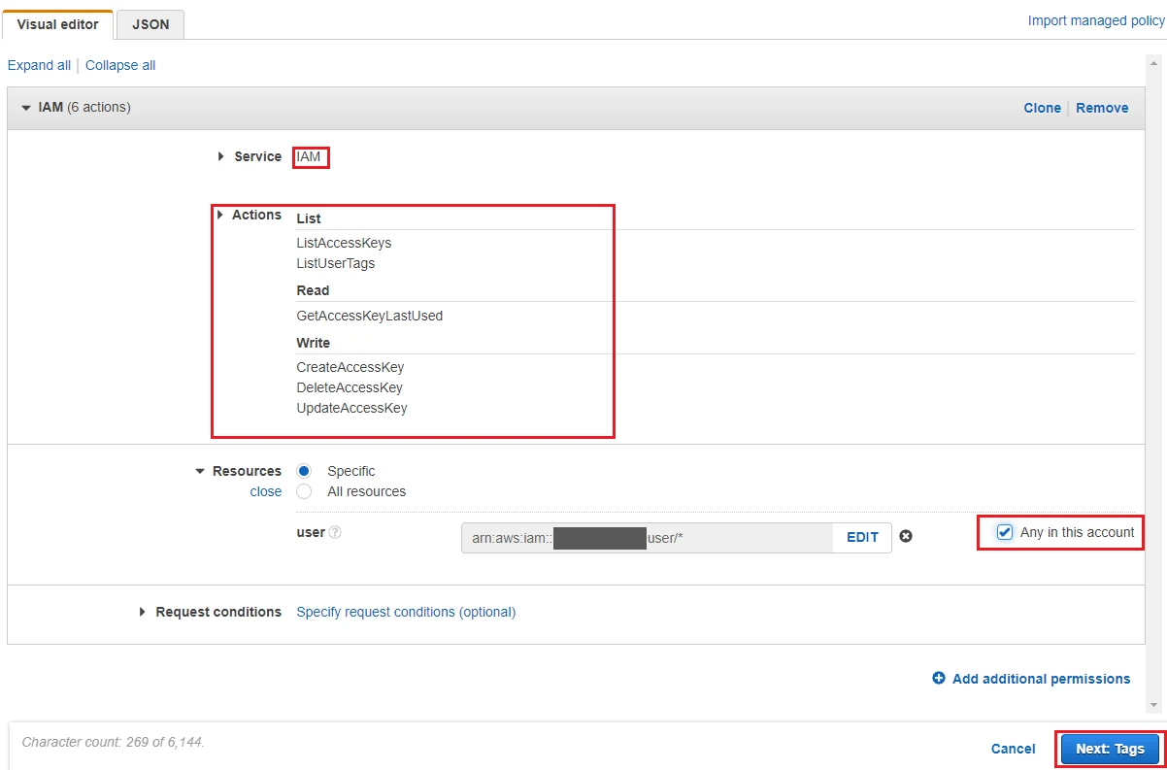
Task: Click the ListAccessKeys action
Action: [344, 243]
